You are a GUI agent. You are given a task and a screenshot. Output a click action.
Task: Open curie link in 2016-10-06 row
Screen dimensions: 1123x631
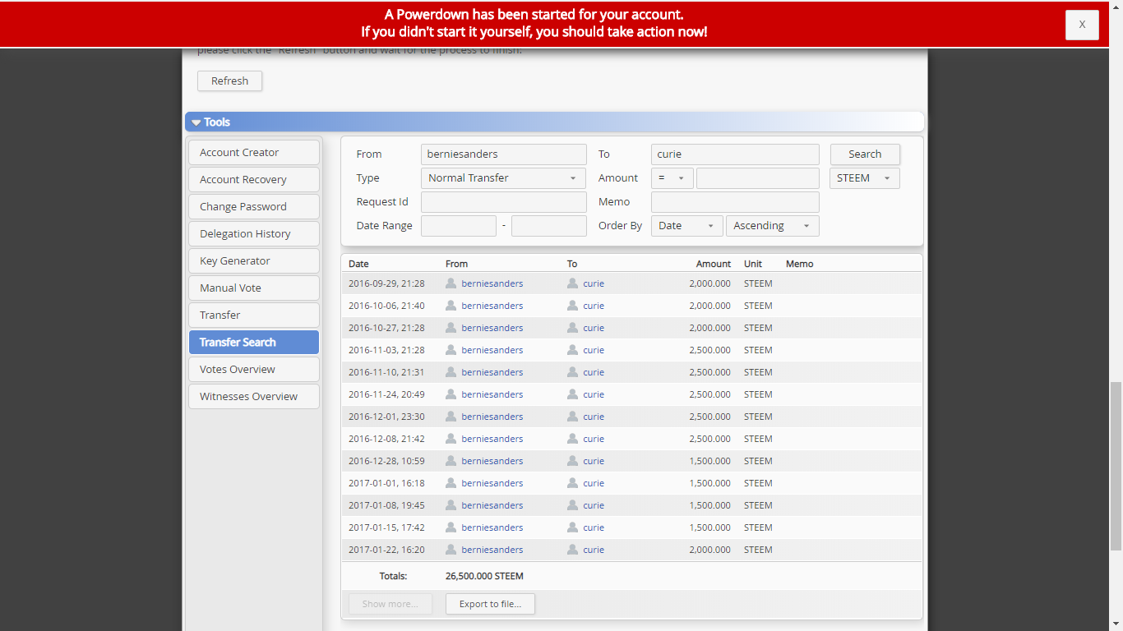point(594,306)
